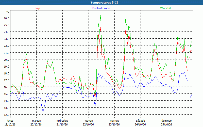Click the Windchill green legend label
The width and height of the screenshot is (203, 127).
click(165, 8)
